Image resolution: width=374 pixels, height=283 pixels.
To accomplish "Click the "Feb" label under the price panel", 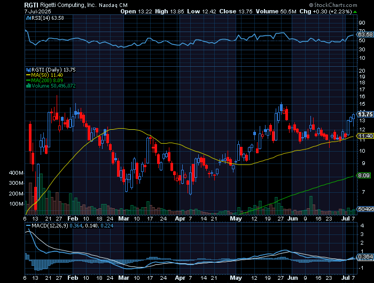I will coord(73,218).
